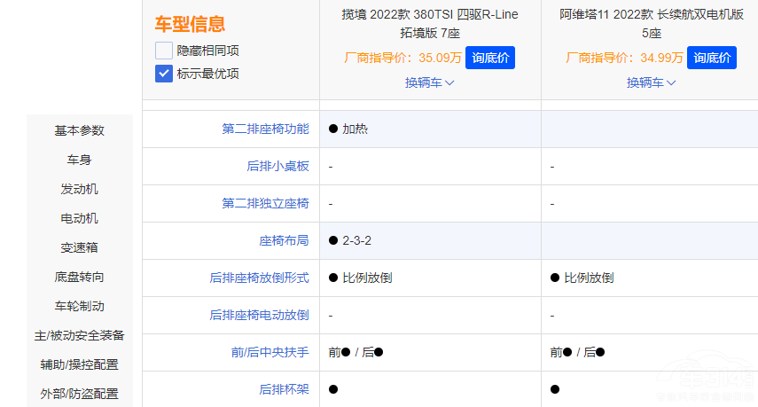The image size is (758, 407).
Task: Expand 换辆车 dropdown for 阿维塔11
Action: [x=652, y=82]
